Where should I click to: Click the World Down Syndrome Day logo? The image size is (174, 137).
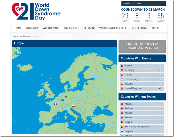(36, 11)
